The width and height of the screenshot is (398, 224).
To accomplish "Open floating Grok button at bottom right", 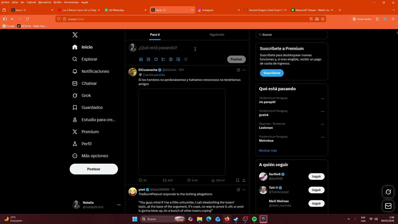I will click(x=388, y=192).
